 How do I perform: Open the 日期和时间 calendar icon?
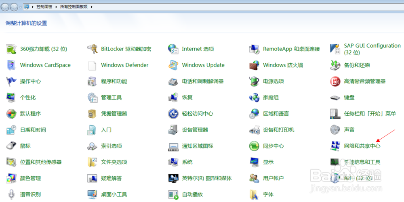[11, 130]
